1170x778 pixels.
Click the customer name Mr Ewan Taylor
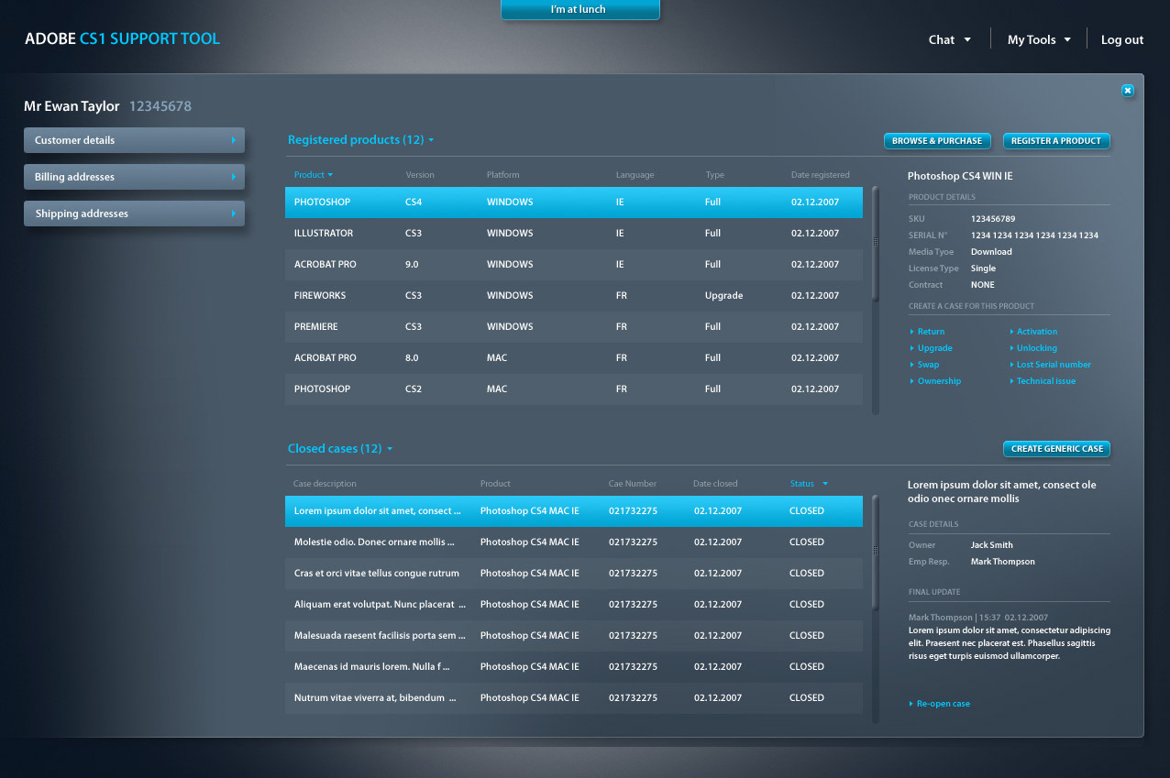pos(72,106)
